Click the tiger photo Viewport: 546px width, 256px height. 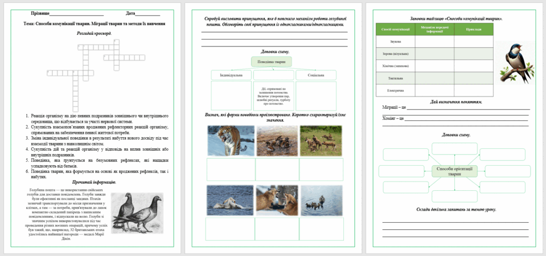pos(231,141)
